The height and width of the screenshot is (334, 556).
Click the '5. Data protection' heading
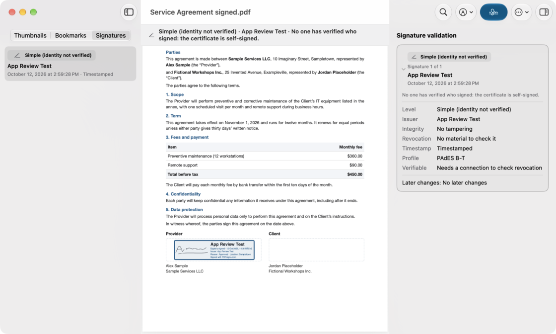point(184,209)
